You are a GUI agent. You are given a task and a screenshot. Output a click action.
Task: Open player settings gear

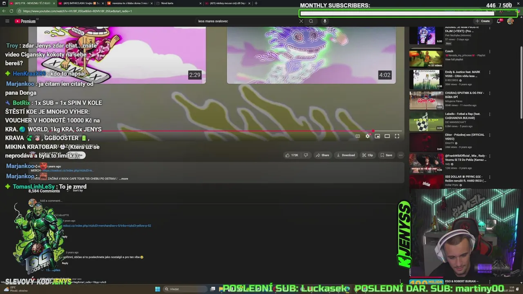pos(367,136)
